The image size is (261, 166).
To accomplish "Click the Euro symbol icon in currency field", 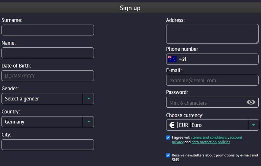I will point(172,125).
